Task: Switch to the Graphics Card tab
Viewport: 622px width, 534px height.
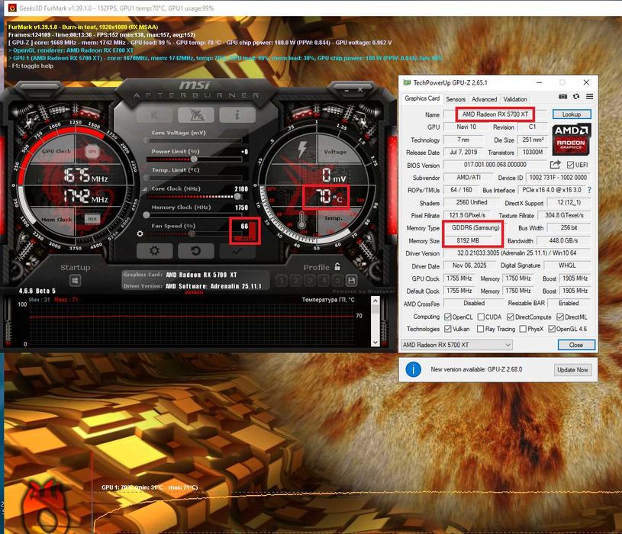Action: [x=422, y=98]
